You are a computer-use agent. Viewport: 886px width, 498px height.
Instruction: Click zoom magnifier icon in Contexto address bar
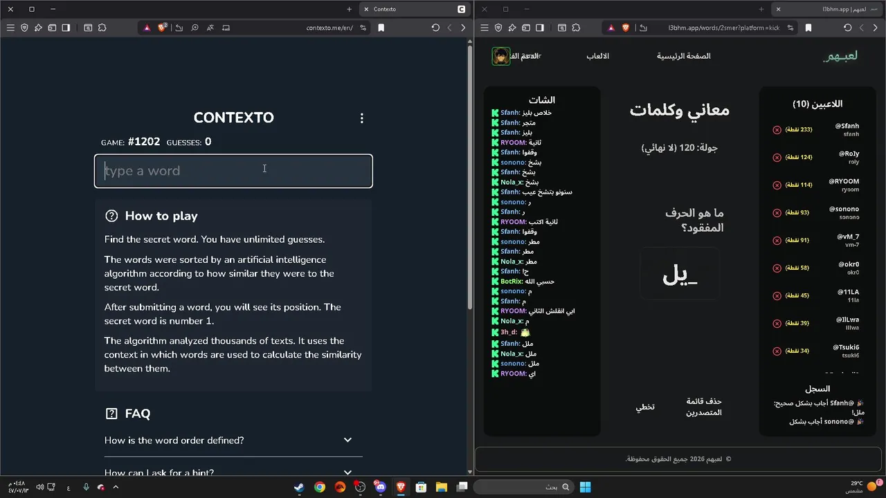coord(195,28)
